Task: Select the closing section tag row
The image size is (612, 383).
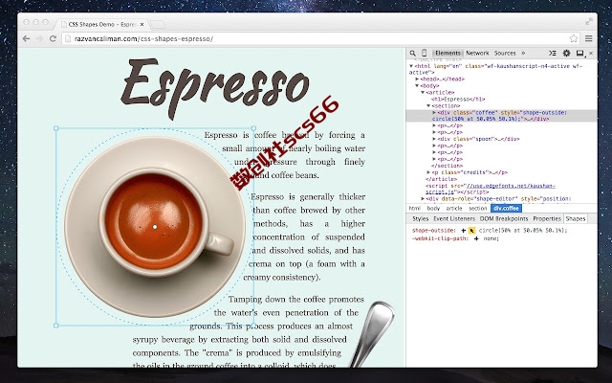Action: (x=448, y=166)
